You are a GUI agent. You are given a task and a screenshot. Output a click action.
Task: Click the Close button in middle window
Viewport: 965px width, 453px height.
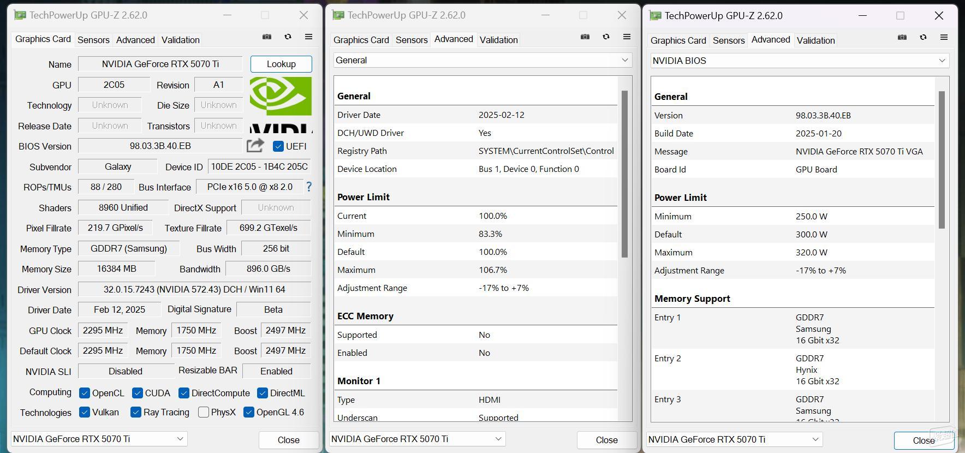tap(606, 440)
